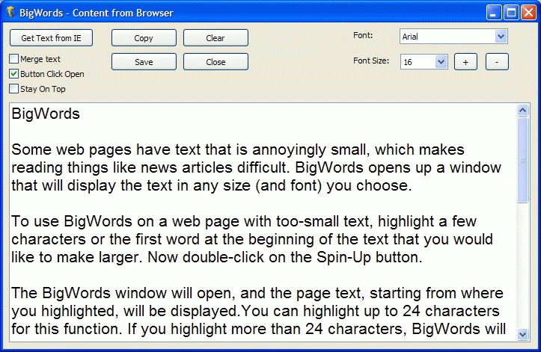This screenshot has width=541, height=352.
Task: Click the scrollbar down arrow
Action: point(523,334)
